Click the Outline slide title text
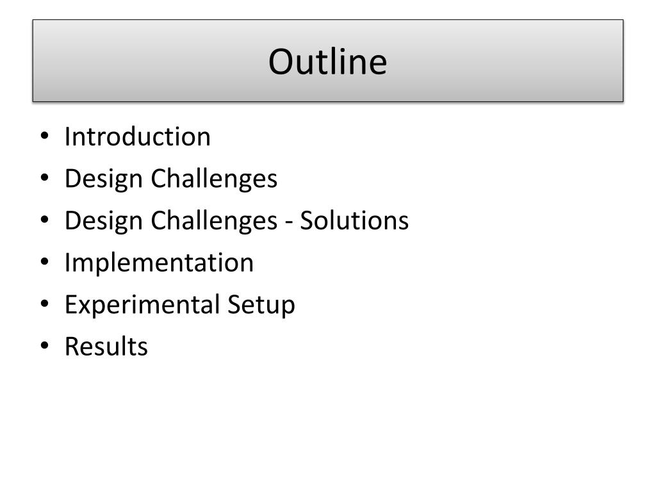This screenshot has height=492, width=656. point(327,61)
